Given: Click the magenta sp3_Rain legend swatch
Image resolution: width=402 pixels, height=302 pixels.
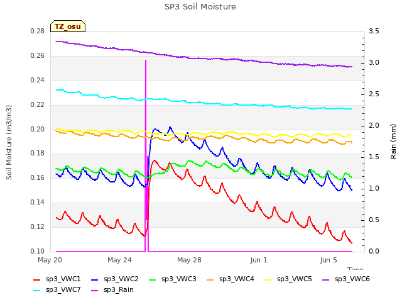Looking at the screenshot, I should [95, 291].
